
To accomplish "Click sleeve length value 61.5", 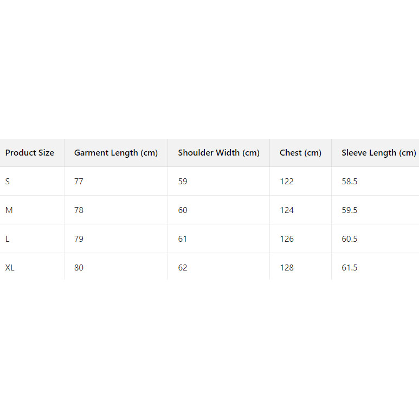I will pos(350,268).
